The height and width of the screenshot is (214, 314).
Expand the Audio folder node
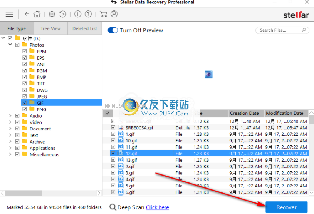click(10, 115)
